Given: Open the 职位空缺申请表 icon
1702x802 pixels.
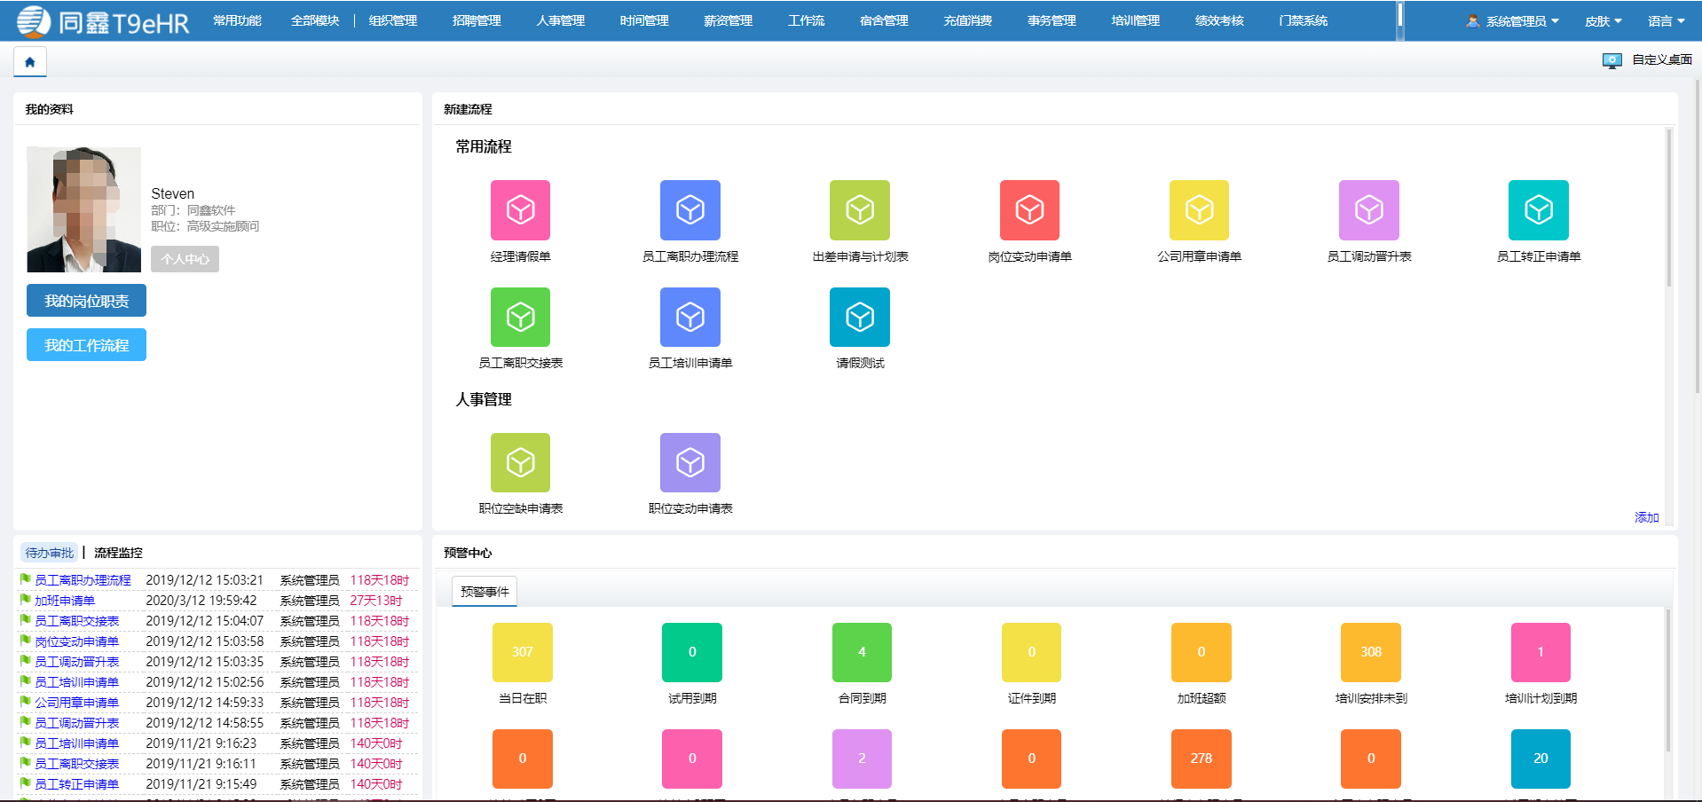Looking at the screenshot, I should (520, 462).
